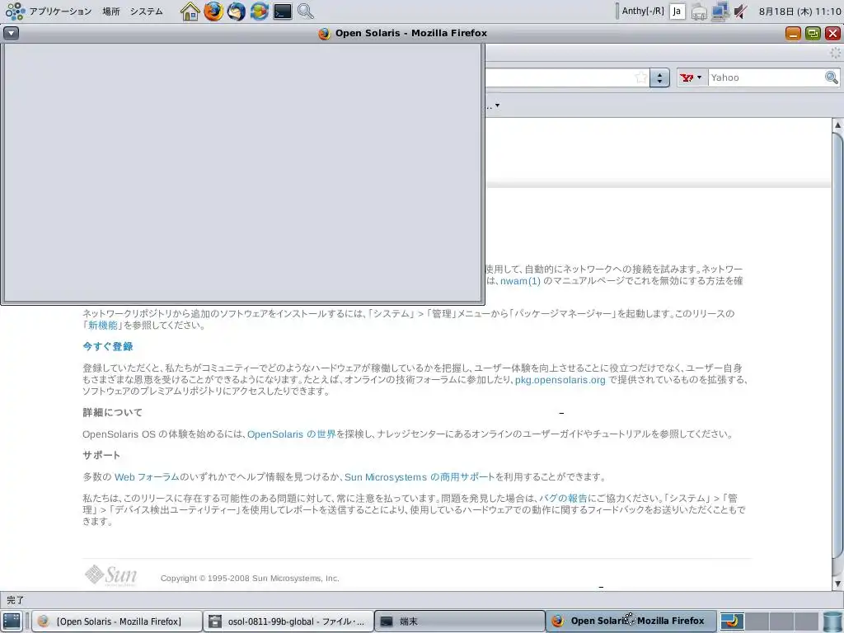
Task: Open the Firefox window menu button
Action: coord(12,33)
